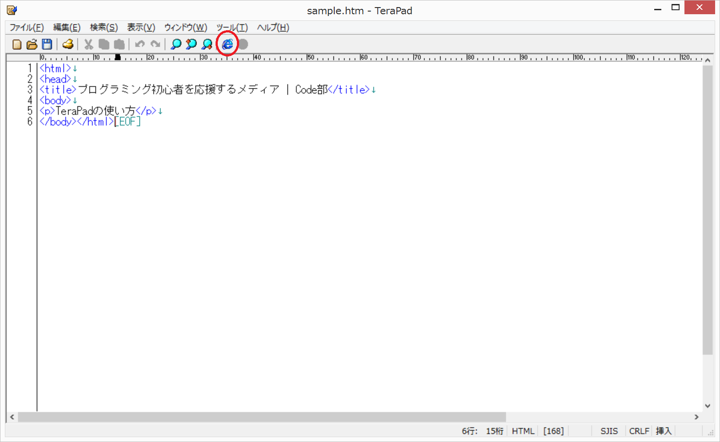Click line number 6 in the gutter
The height and width of the screenshot is (442, 720).
[30, 122]
